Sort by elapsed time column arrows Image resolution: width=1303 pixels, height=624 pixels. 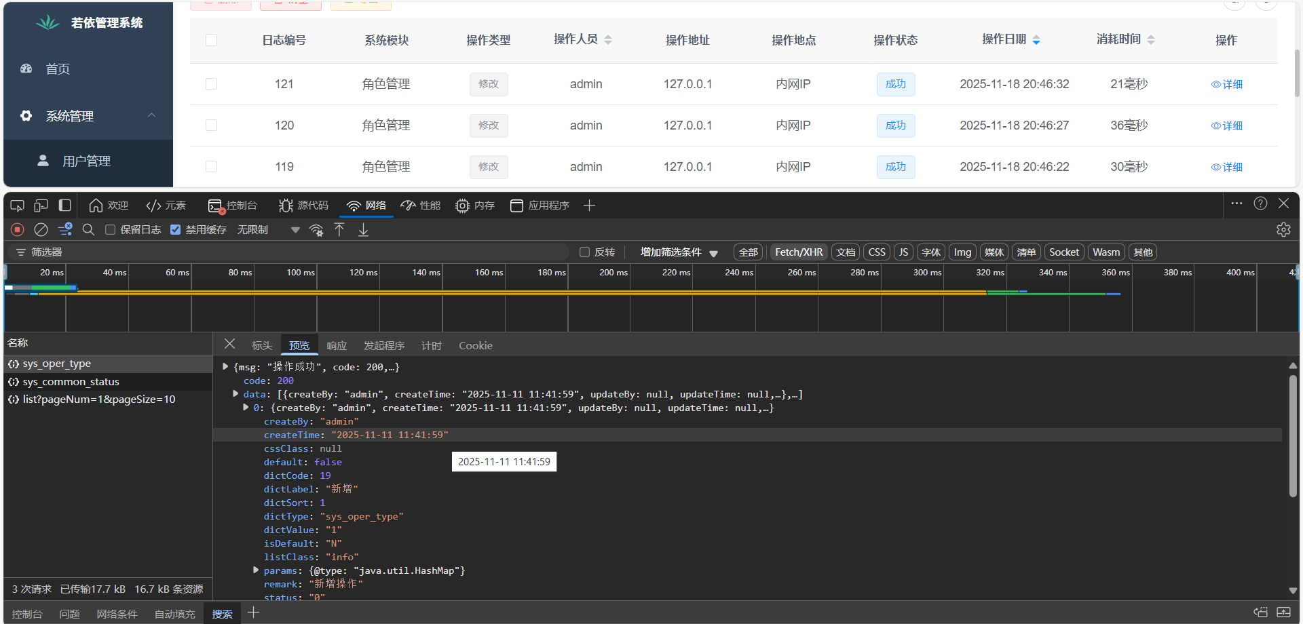[1151, 40]
